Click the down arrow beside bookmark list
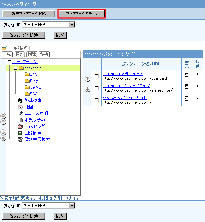 (x=88, y=89)
